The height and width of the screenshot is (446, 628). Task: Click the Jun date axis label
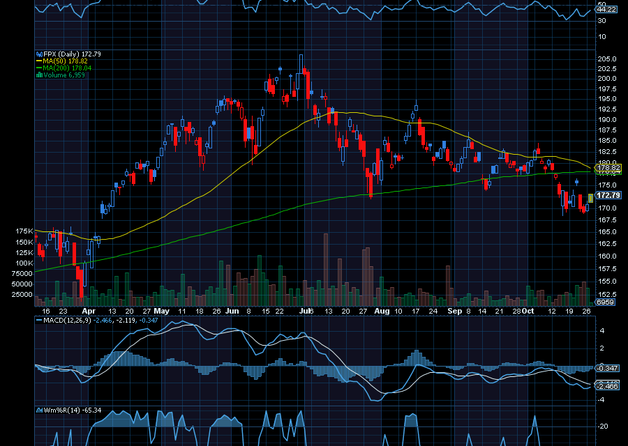pyautogui.click(x=232, y=312)
